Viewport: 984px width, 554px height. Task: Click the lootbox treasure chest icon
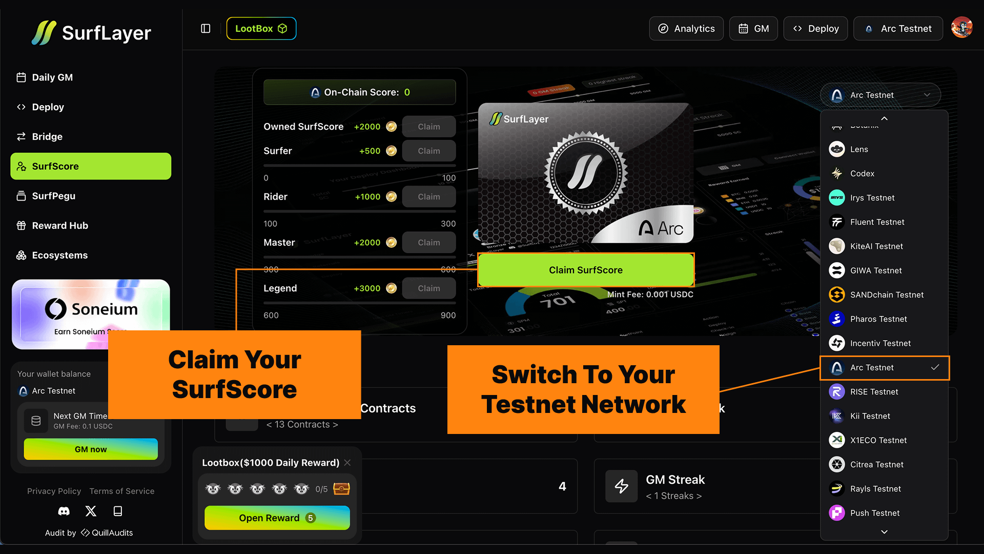pyautogui.click(x=341, y=489)
